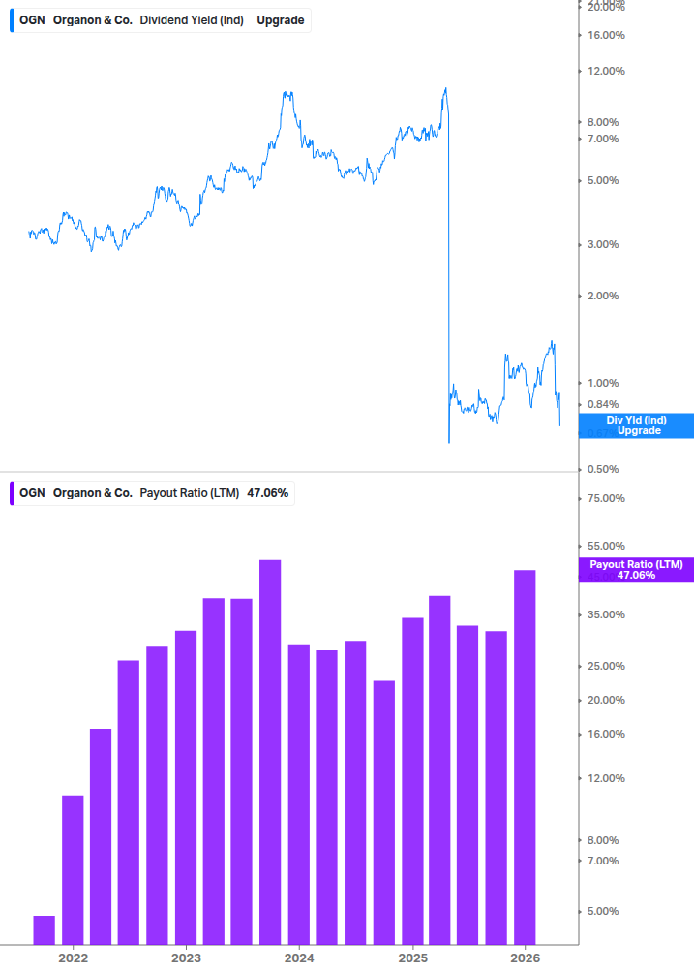Switch to the Payout Ratio chart panel

[x=290, y=727]
